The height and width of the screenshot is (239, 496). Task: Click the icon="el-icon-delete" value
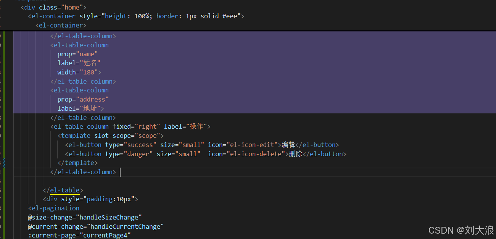click(256, 154)
